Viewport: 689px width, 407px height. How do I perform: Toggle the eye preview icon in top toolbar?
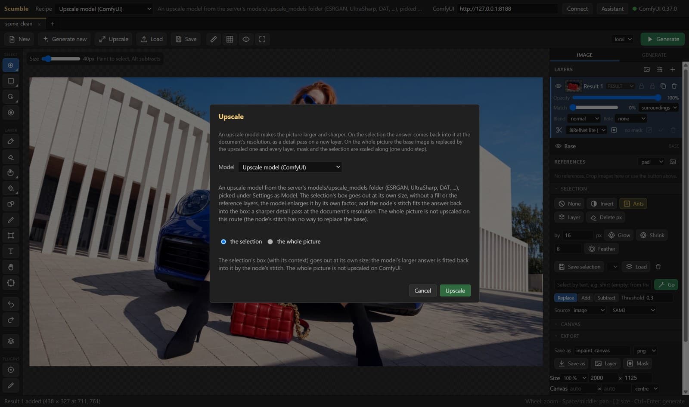[246, 39]
